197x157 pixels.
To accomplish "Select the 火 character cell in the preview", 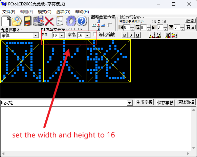I will tap(65, 61).
